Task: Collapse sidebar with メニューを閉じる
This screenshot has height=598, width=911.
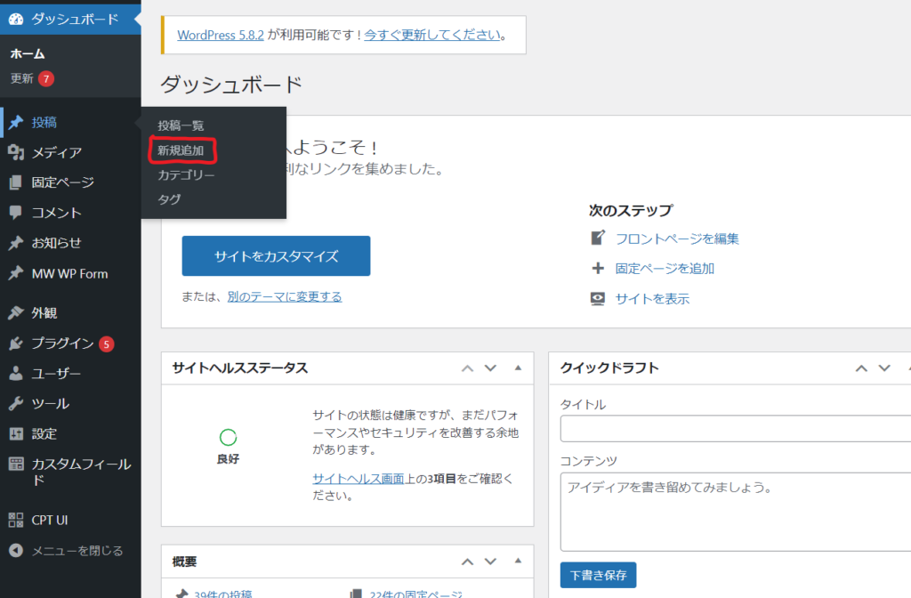Action: click(68, 551)
